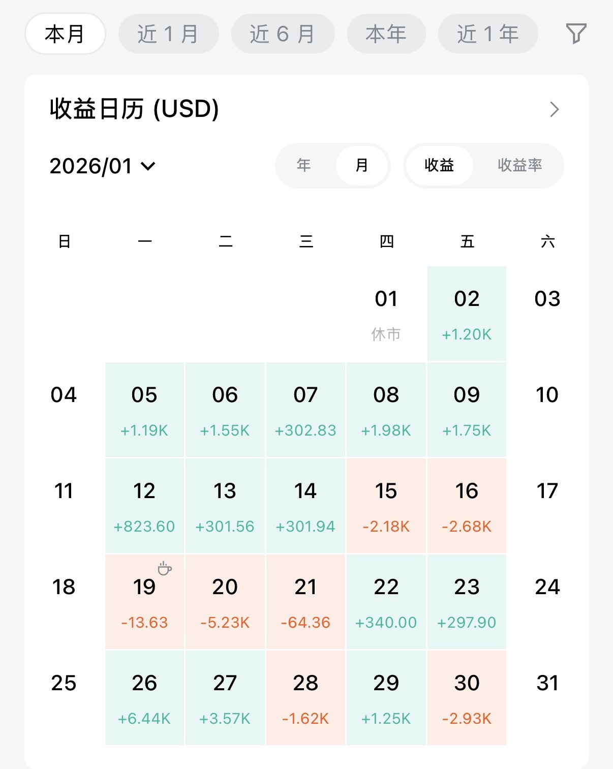Select red cell for day 30
This screenshot has width=613, height=769.
pos(467,697)
